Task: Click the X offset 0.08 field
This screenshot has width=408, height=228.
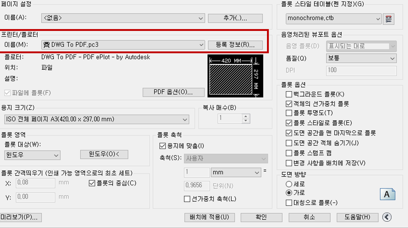Action: [x=36, y=183]
